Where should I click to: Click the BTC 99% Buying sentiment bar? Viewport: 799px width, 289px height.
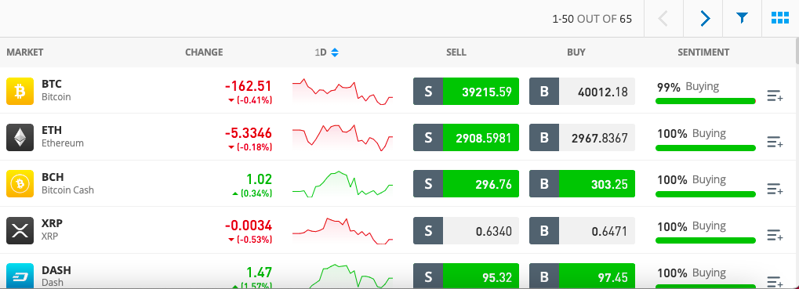click(x=705, y=101)
